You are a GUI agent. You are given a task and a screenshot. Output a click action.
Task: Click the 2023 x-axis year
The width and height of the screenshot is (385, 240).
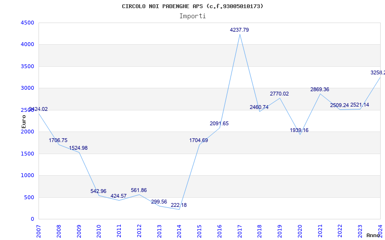pyautogui.click(x=360, y=231)
